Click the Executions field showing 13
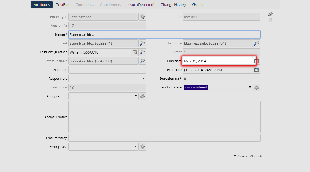The image size is (310, 172). [107, 87]
